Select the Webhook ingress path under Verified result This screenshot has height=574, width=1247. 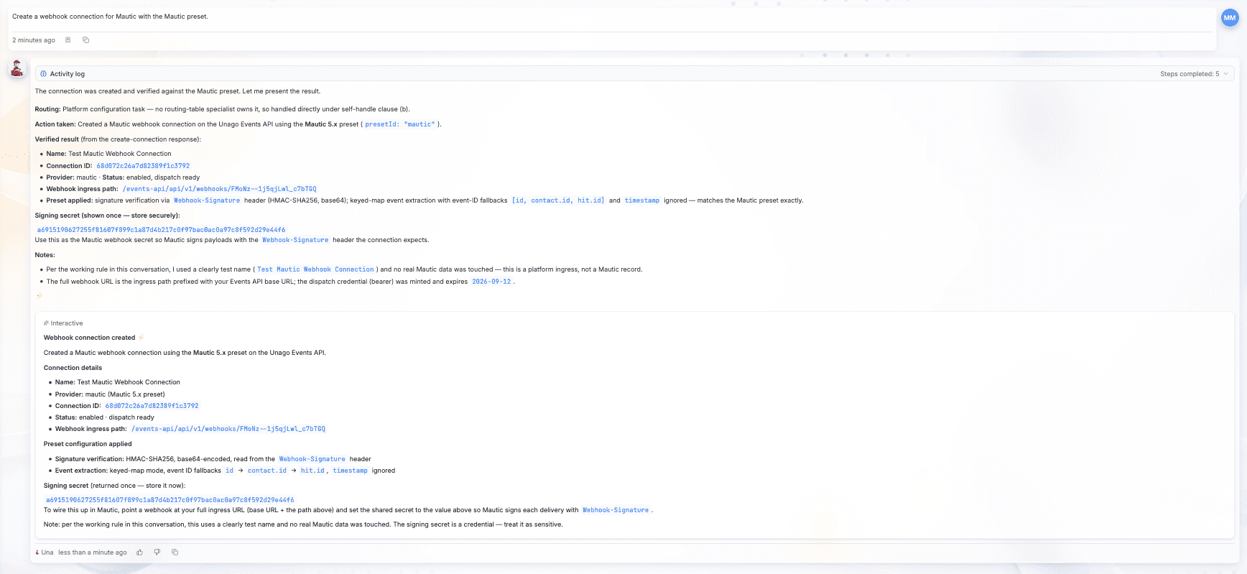point(219,189)
